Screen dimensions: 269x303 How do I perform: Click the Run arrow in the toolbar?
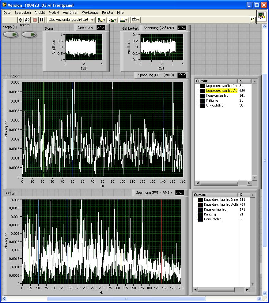click(x=21, y=20)
